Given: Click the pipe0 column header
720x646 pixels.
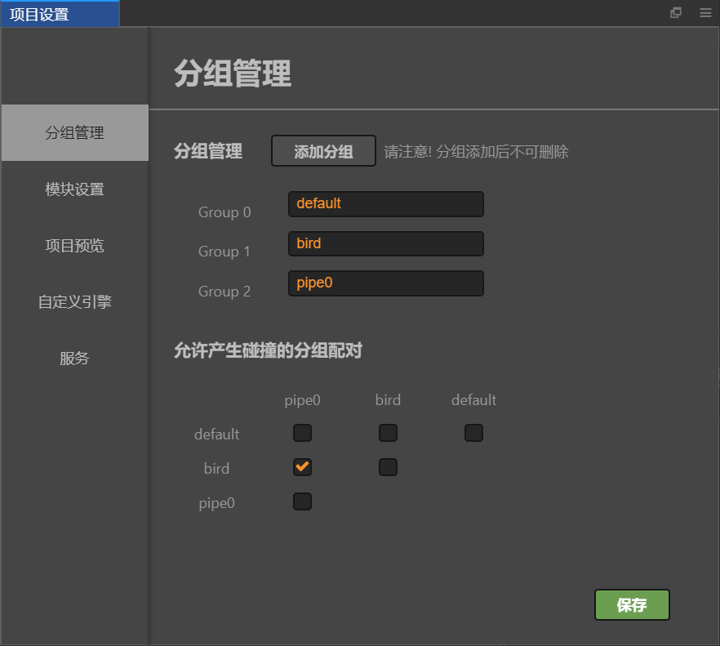Looking at the screenshot, I should point(302,400).
